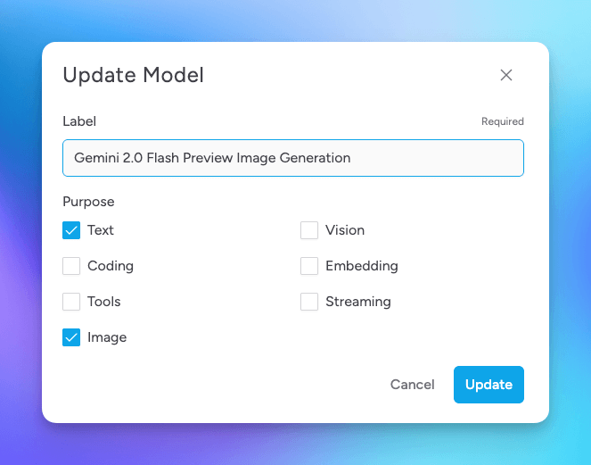Click the "Vision" option label text
Screen dimensions: 591x465
345,230
